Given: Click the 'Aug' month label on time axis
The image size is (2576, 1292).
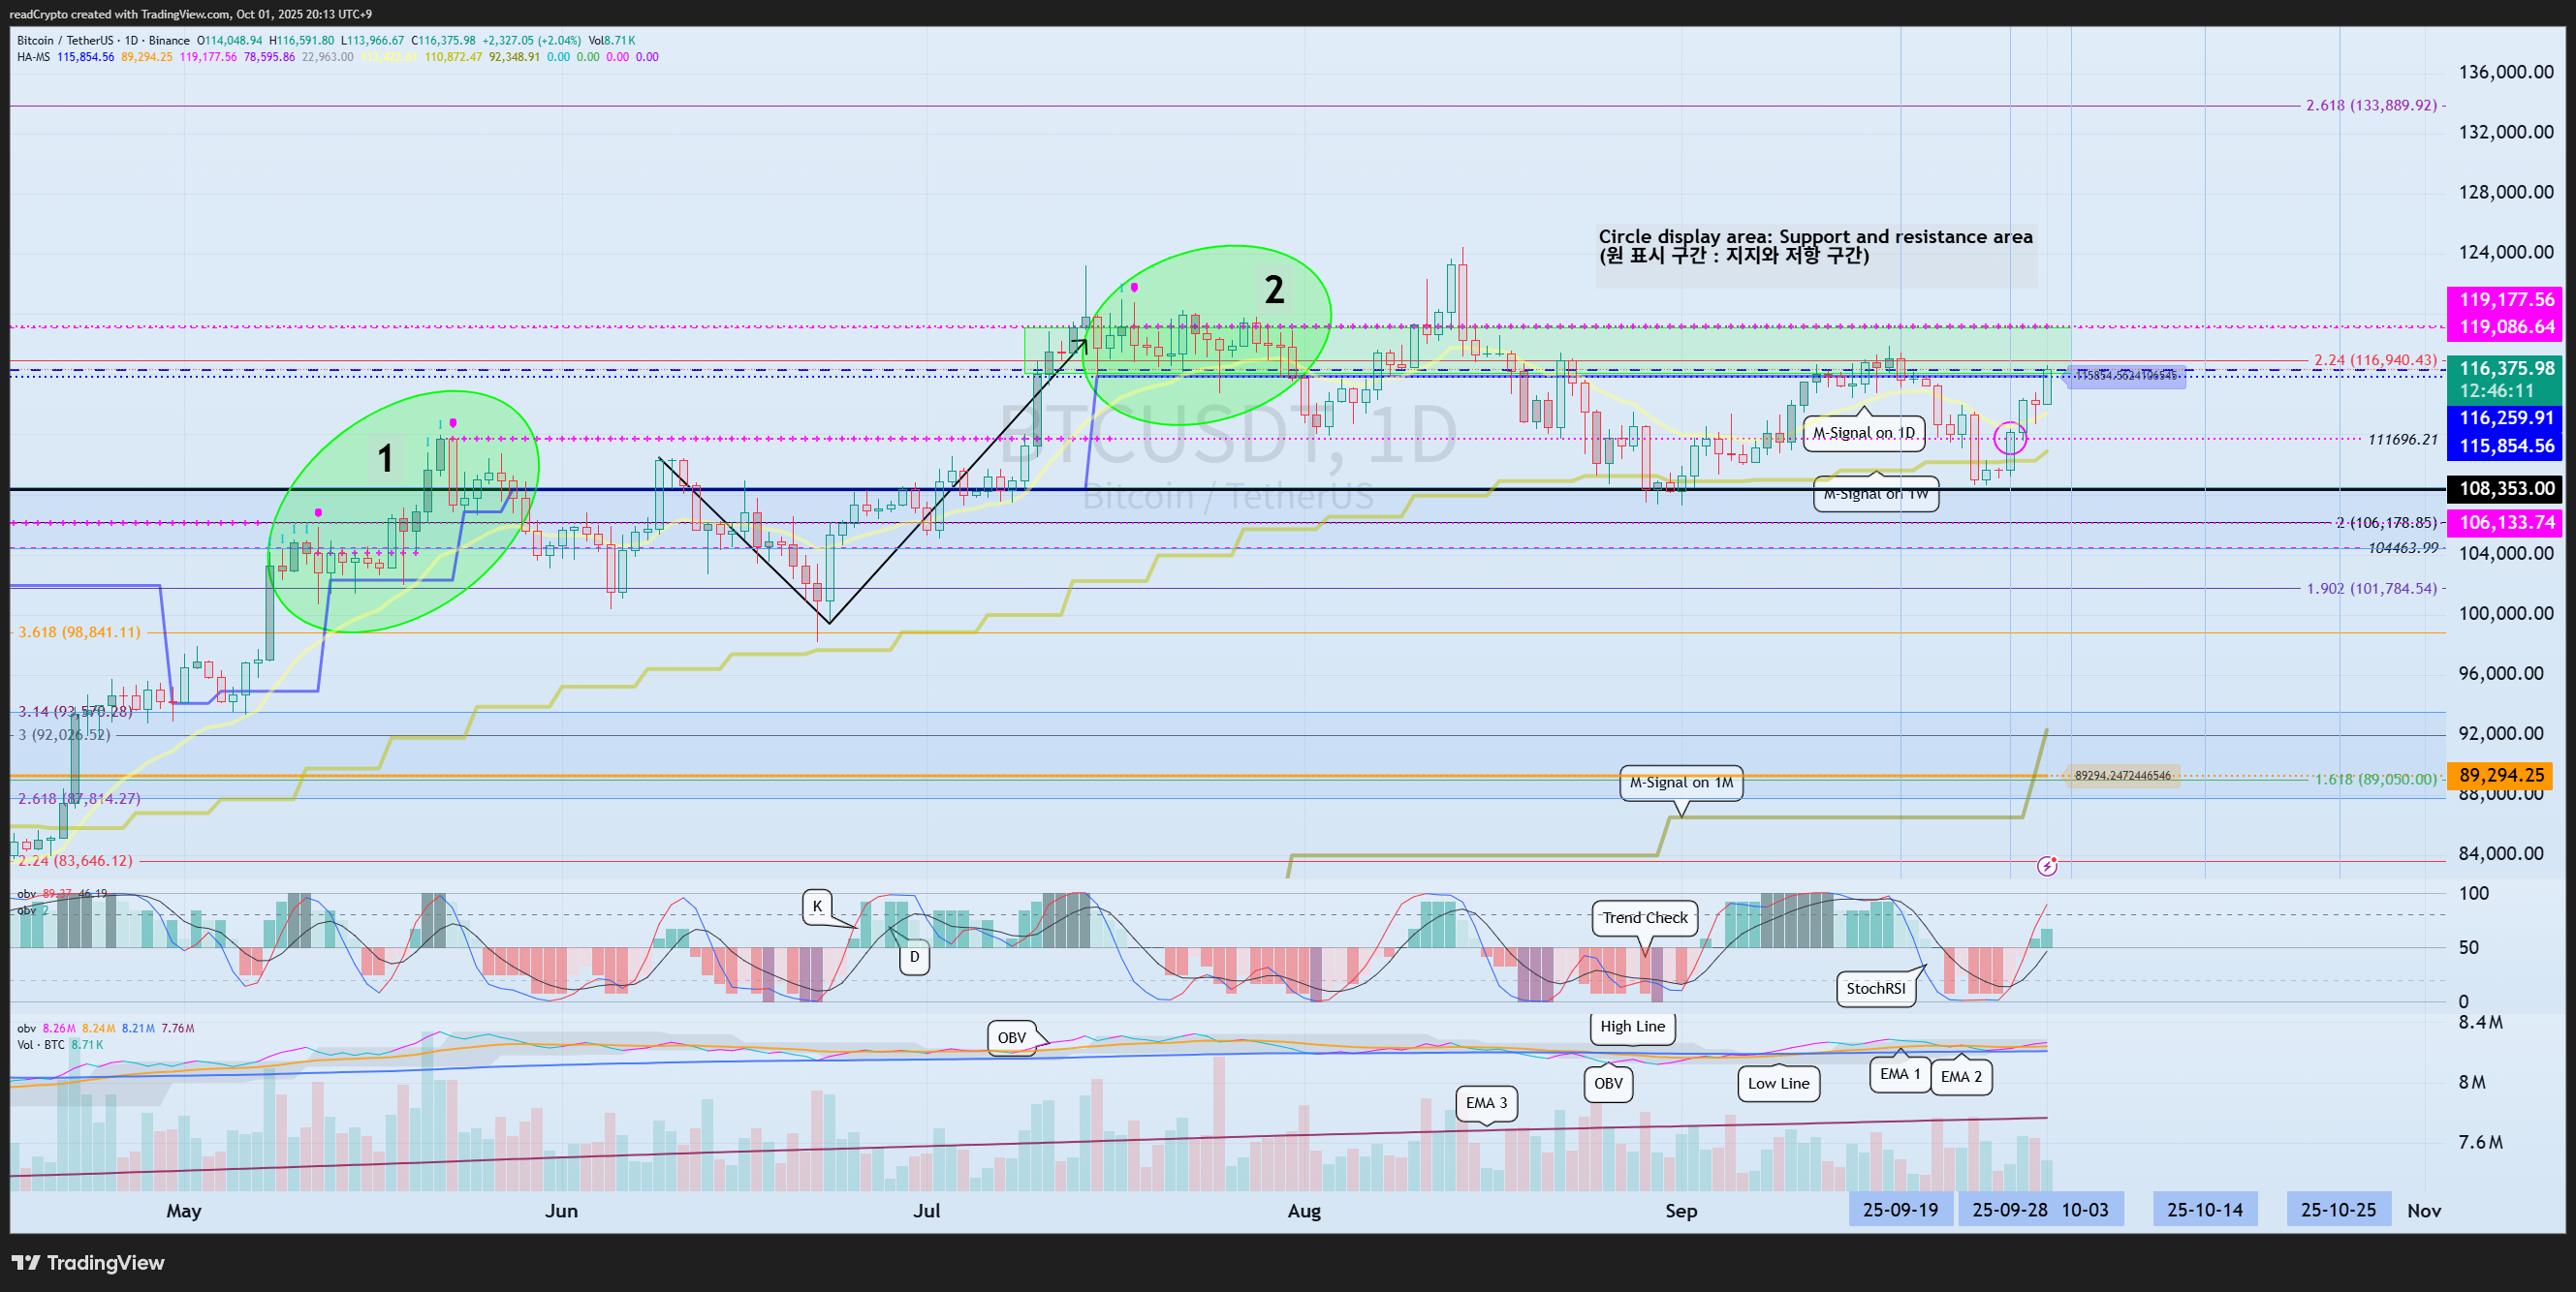Looking at the screenshot, I should point(1304,1211).
